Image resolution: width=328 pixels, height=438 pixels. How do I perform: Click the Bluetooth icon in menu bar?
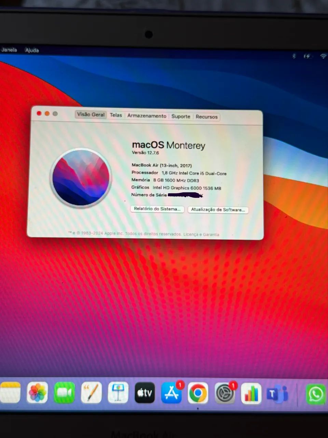coord(294,56)
